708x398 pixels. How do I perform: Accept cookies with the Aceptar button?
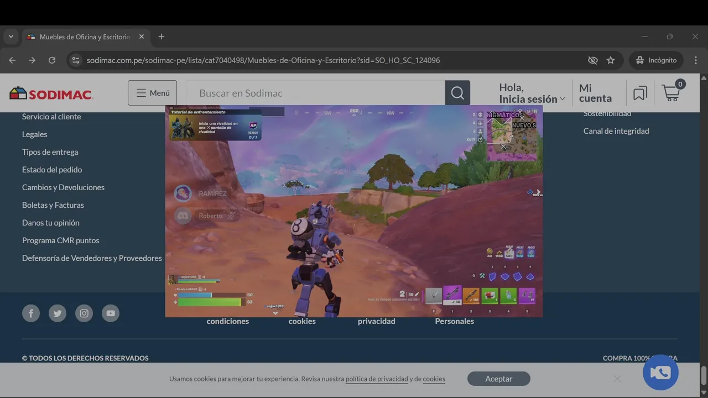coord(499,379)
